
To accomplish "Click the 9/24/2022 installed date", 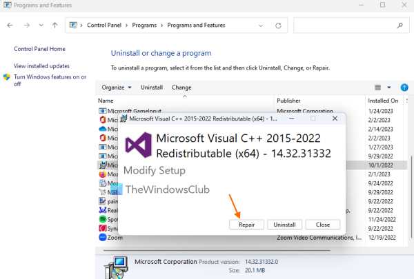I will pos(380,183).
